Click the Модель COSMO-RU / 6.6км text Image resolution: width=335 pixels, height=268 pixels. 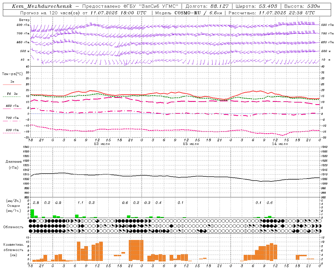click(189, 13)
